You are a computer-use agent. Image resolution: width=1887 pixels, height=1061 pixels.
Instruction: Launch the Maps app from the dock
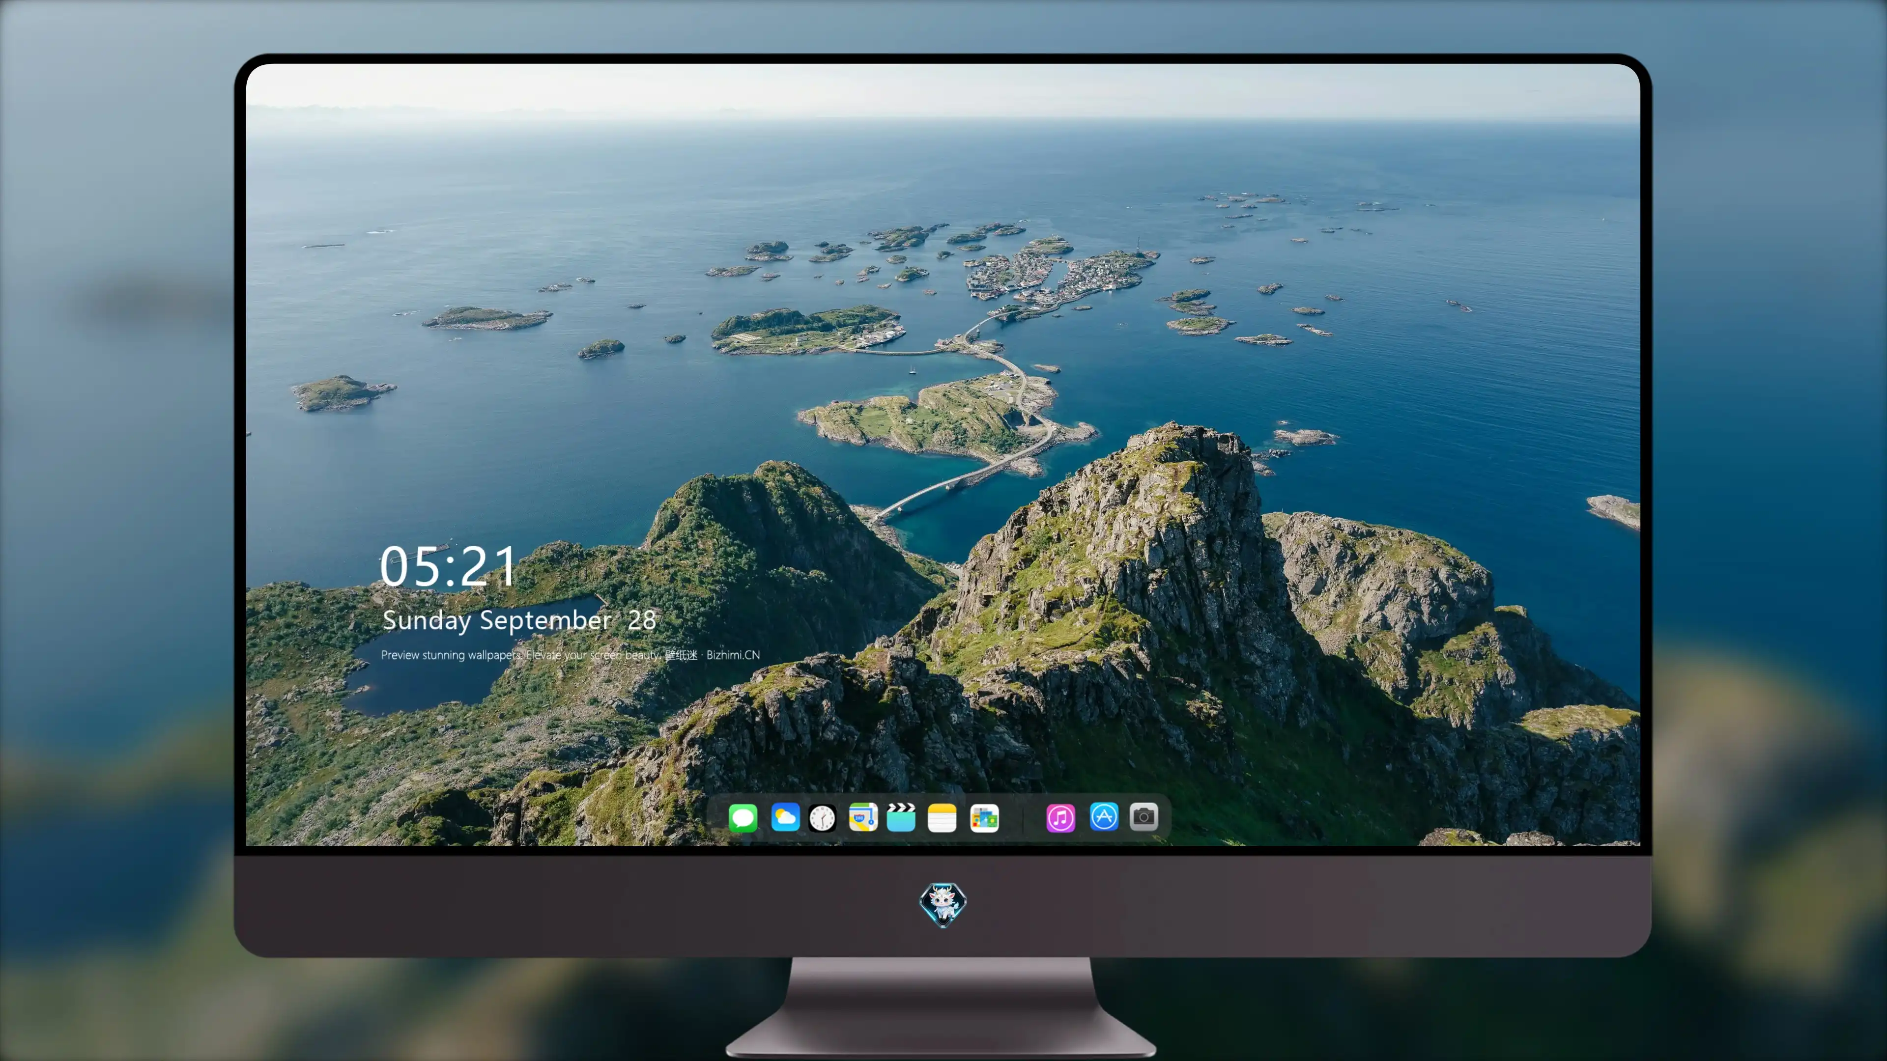863,817
